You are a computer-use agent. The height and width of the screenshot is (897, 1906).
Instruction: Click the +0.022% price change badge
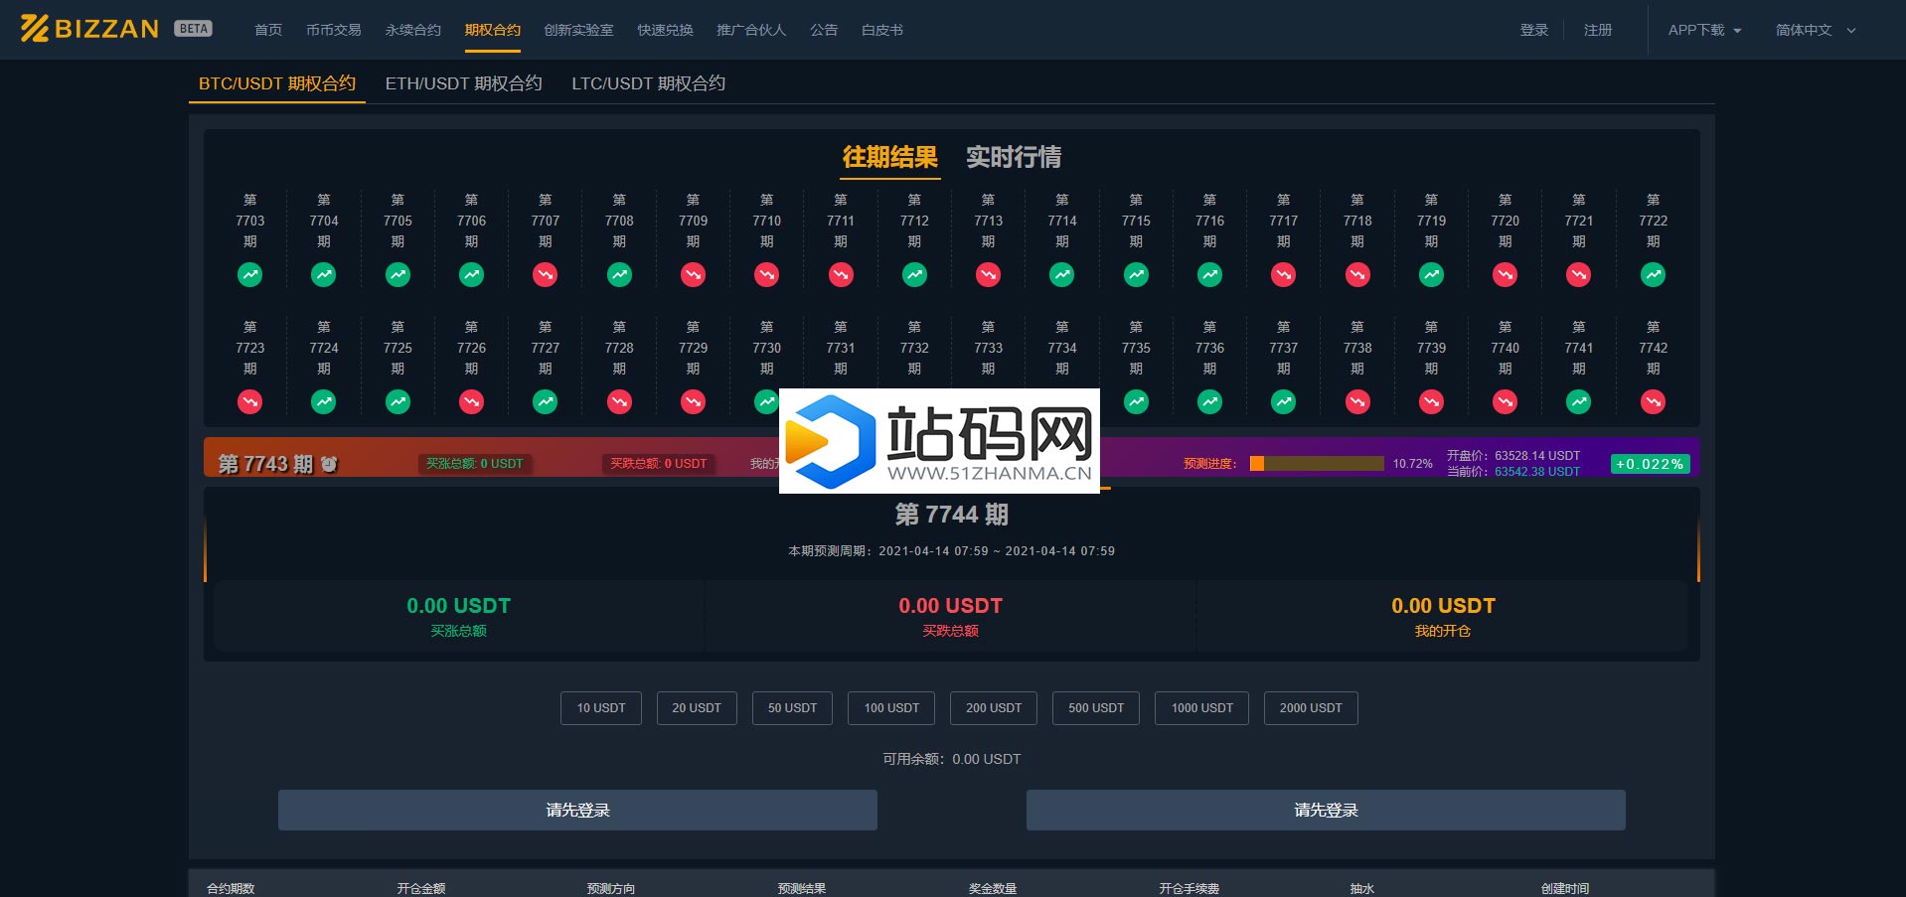coord(1650,464)
